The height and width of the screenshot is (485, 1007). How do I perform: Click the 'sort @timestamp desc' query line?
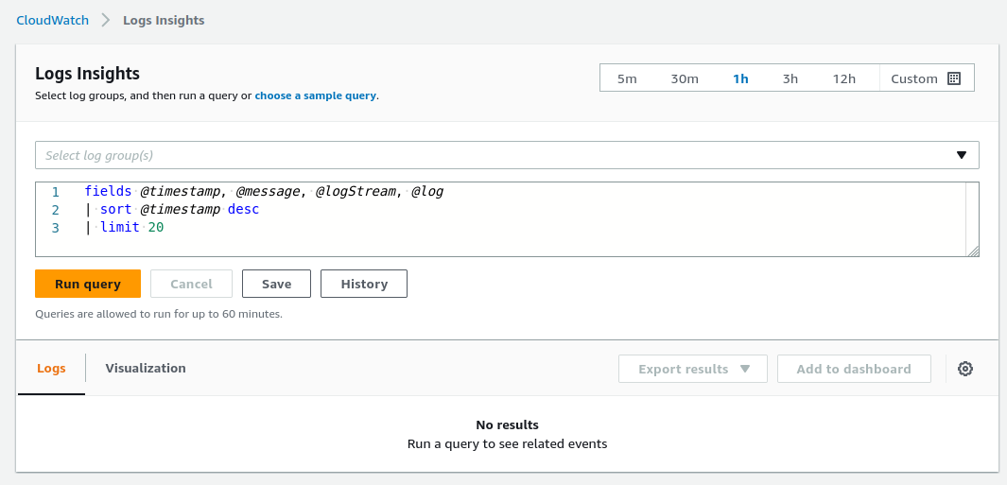pyautogui.click(x=172, y=210)
